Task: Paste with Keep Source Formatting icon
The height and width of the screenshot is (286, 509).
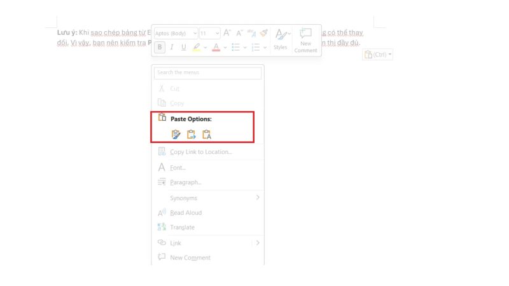Action: pos(176,134)
